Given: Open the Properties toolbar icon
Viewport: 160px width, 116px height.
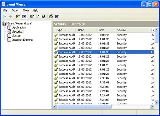Looking at the screenshot, I should [x=32, y=16].
